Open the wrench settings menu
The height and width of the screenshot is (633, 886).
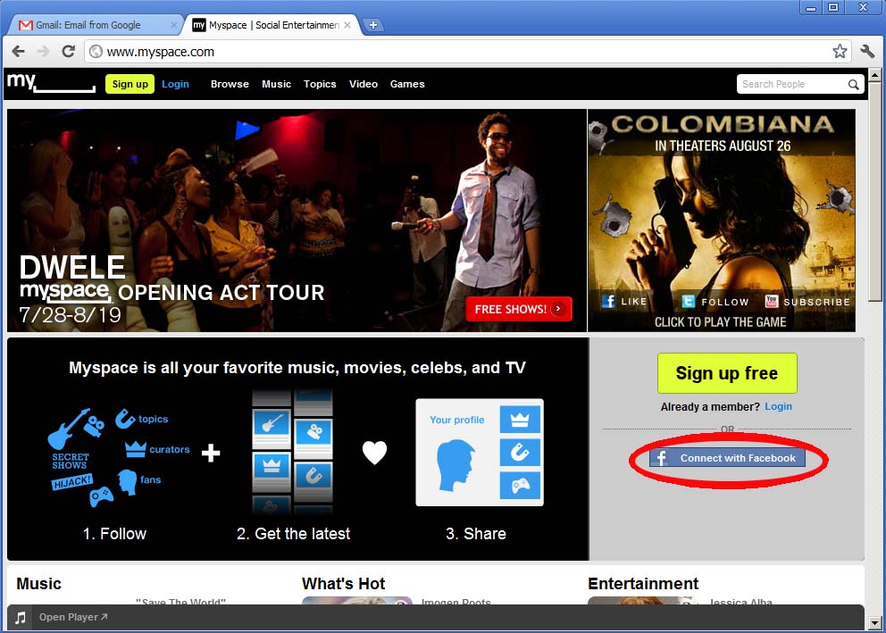pyautogui.click(x=867, y=52)
